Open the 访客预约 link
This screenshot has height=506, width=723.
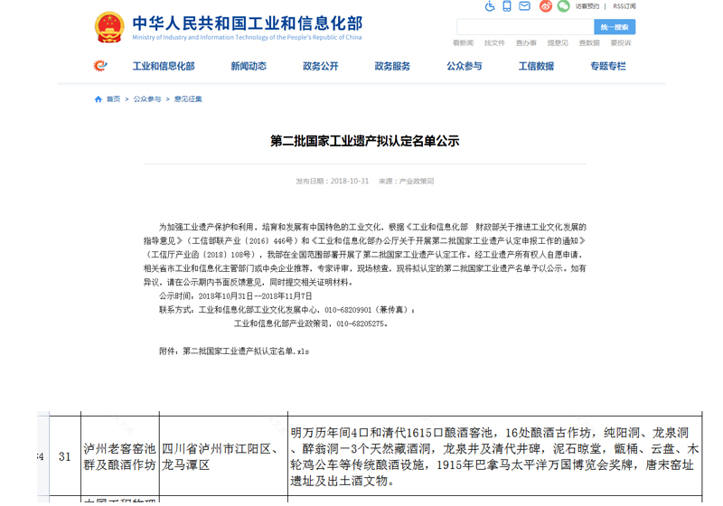pyautogui.click(x=587, y=6)
